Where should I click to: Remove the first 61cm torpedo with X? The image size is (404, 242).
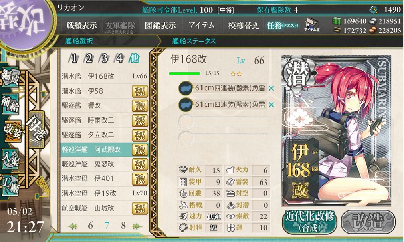(271, 88)
